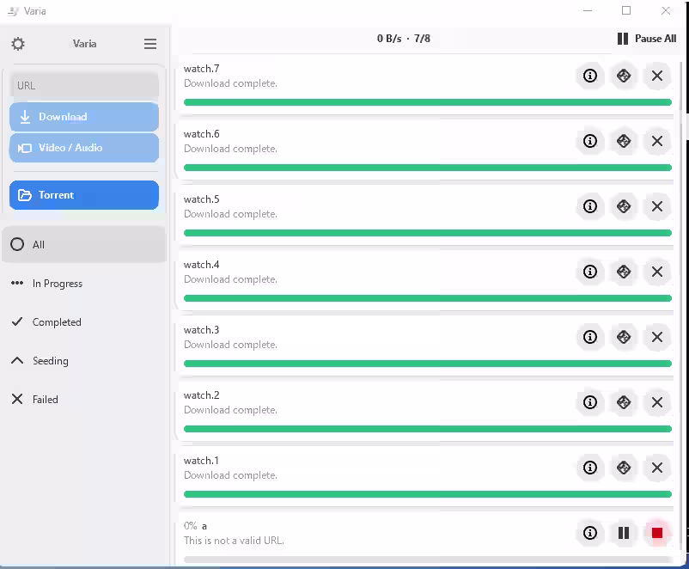
Task: Show info for watch.7 download
Action: coord(590,76)
